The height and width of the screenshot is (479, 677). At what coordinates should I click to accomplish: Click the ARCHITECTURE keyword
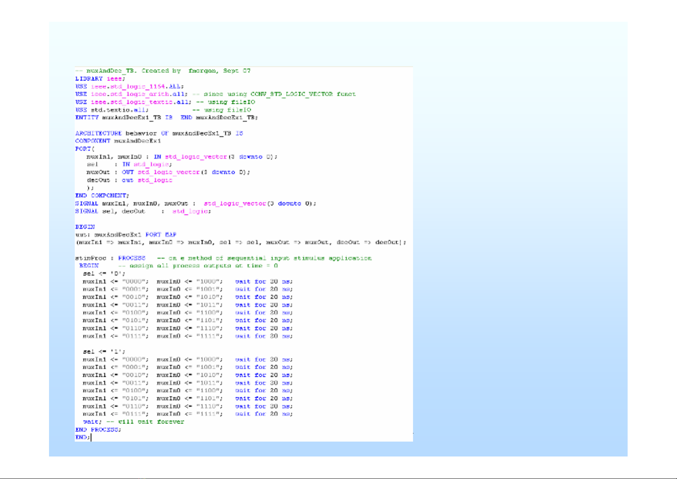tap(98, 133)
